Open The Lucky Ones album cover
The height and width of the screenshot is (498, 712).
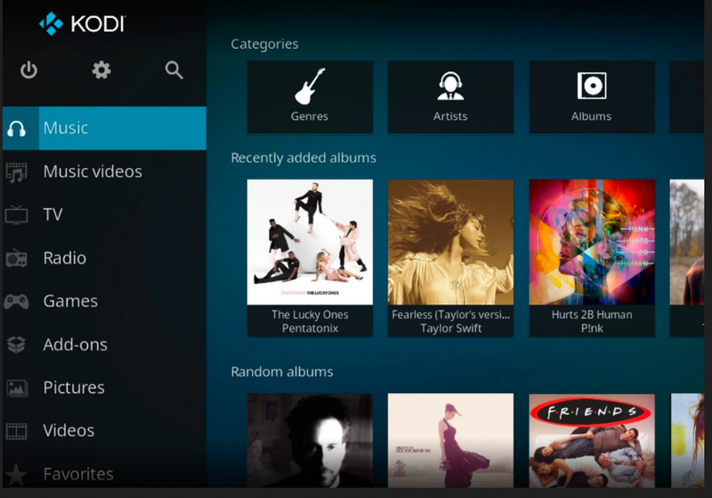point(310,242)
